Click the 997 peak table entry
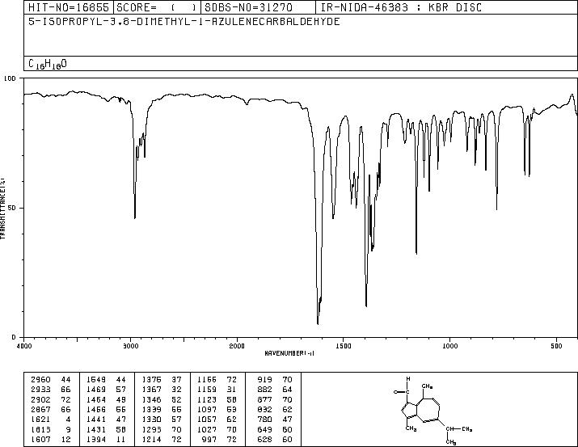The width and height of the screenshot is (578, 447). click(x=219, y=440)
